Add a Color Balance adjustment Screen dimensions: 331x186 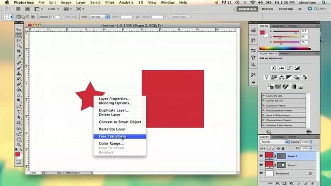(x=281, y=78)
